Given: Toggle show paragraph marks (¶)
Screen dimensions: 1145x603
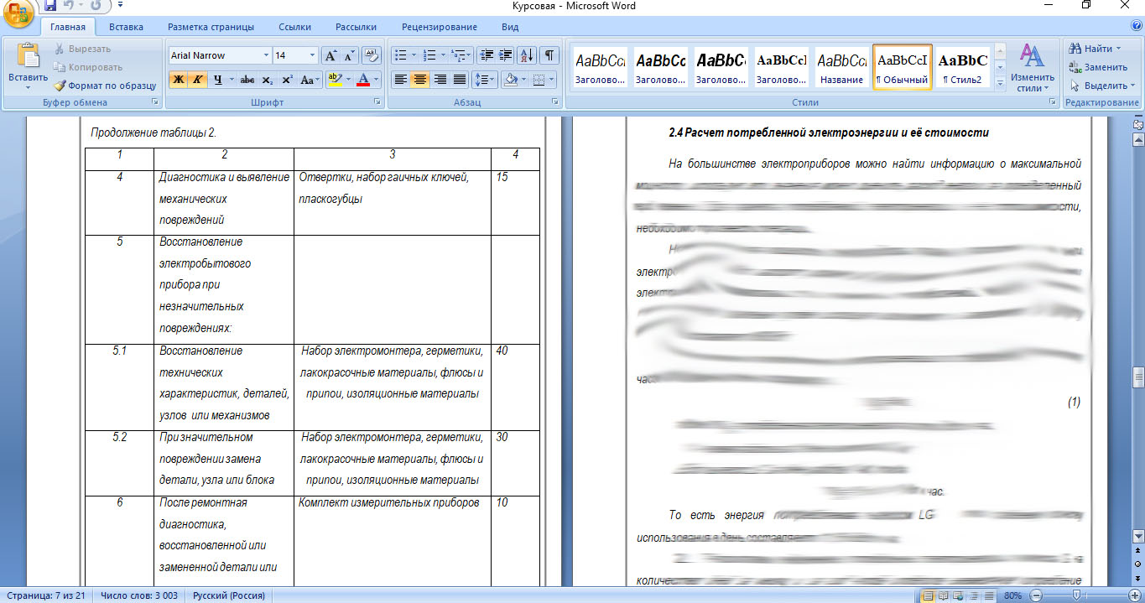Looking at the screenshot, I should (549, 55).
